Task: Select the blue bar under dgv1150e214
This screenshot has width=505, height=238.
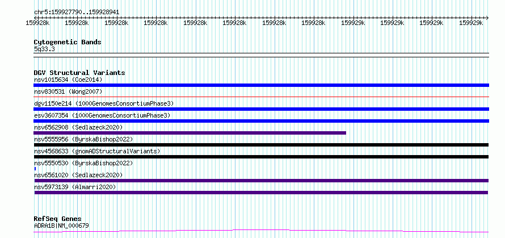Action: [261, 109]
